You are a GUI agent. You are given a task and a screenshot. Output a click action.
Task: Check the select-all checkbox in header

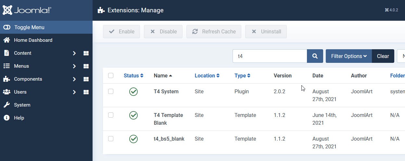pyautogui.click(x=111, y=75)
